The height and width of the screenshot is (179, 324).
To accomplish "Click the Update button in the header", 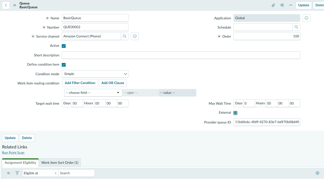I will tap(304, 5).
